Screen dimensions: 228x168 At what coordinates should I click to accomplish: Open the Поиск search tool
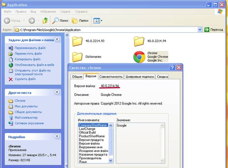click(60, 20)
